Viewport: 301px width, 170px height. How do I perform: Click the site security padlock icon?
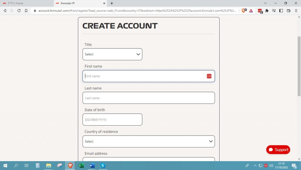pos(35,11)
